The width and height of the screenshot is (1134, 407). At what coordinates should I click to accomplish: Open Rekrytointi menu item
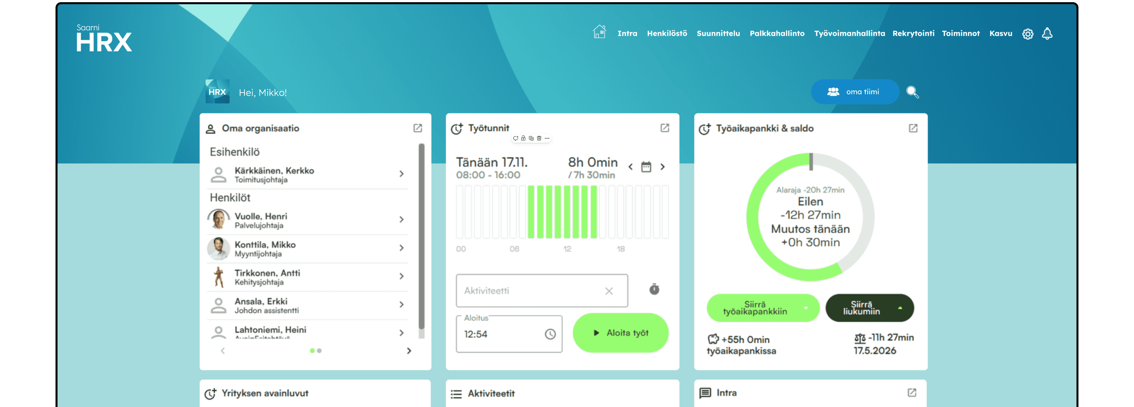coord(913,34)
